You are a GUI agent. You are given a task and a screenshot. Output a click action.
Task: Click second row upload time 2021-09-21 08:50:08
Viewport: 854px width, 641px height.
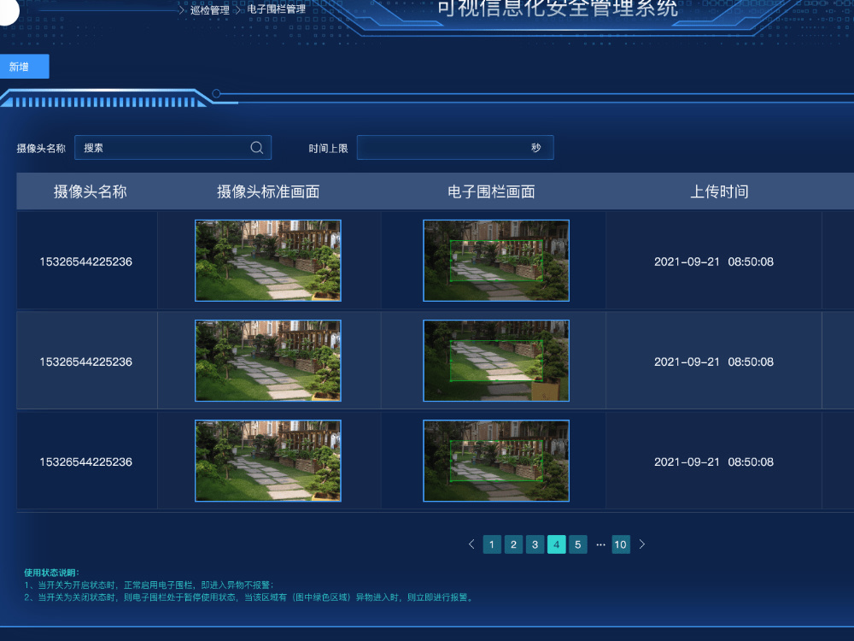point(713,362)
